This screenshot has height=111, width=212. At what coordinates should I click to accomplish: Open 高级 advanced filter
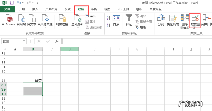coord(141,27)
